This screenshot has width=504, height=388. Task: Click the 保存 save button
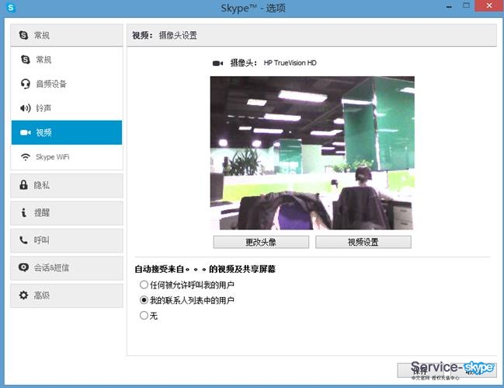pos(420,370)
